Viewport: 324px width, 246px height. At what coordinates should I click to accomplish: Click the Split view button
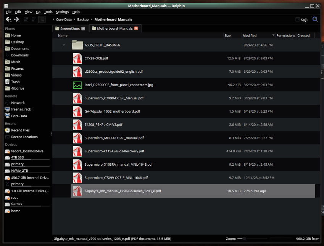[x=302, y=19]
